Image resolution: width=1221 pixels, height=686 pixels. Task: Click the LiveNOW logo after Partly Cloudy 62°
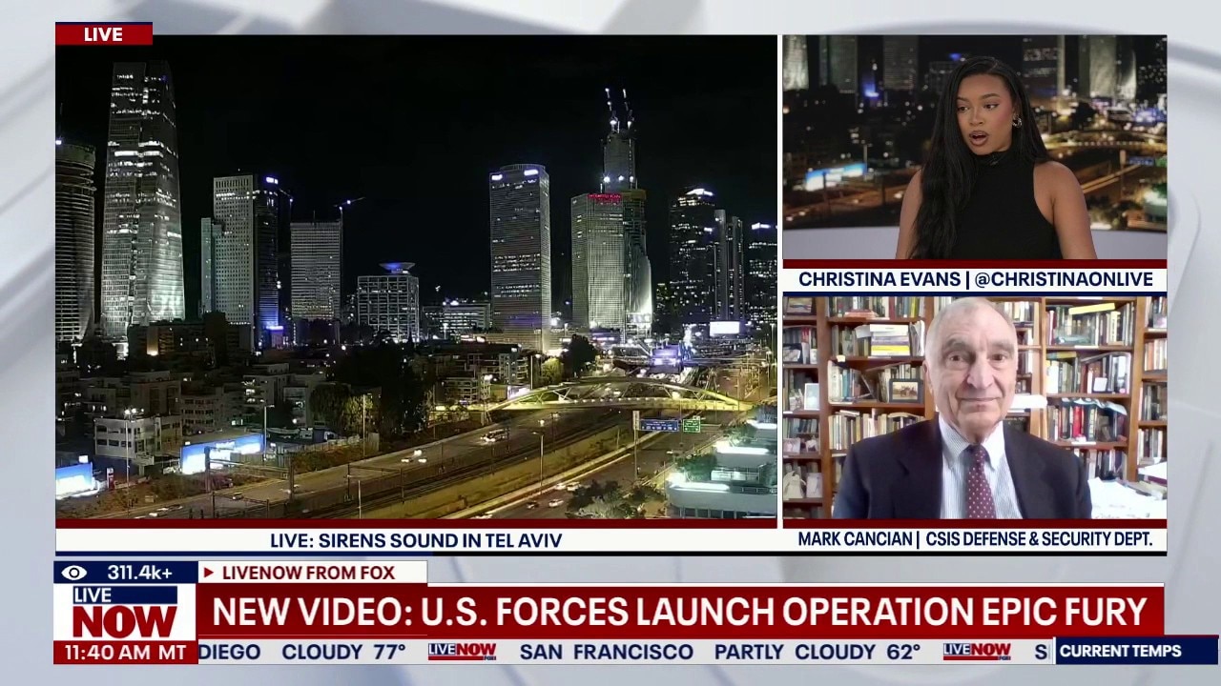(977, 652)
